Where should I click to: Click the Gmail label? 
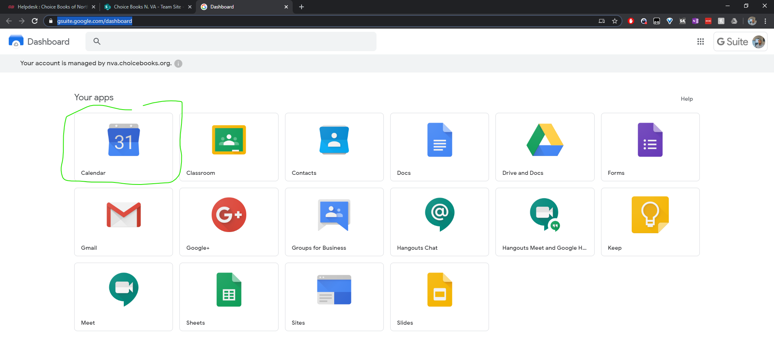[x=89, y=248]
